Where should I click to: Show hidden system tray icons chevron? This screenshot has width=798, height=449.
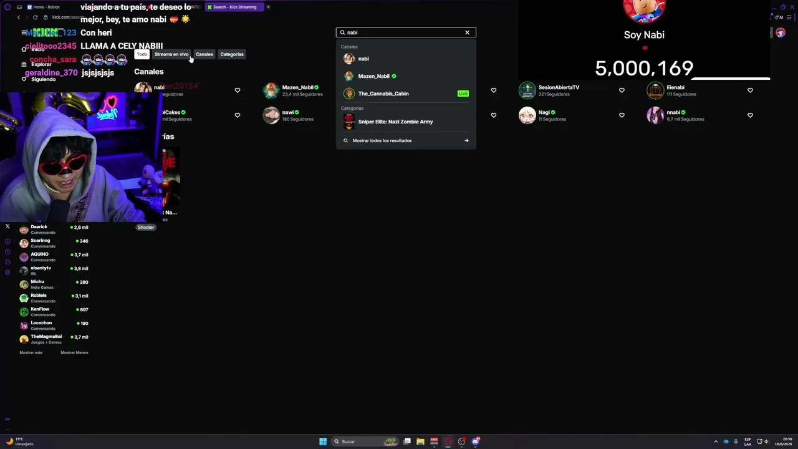716,442
